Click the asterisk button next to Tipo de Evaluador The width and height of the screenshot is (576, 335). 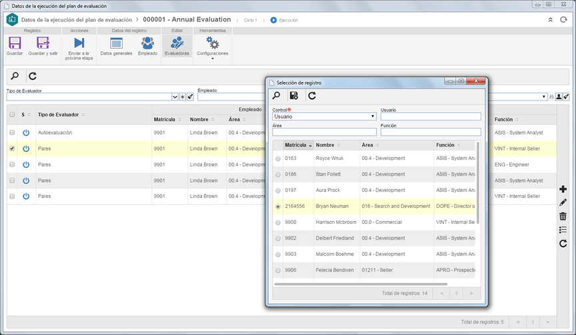click(183, 97)
